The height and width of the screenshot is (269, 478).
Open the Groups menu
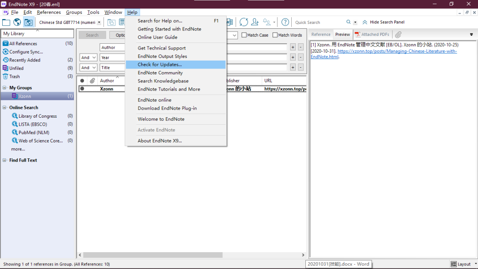pos(74,12)
